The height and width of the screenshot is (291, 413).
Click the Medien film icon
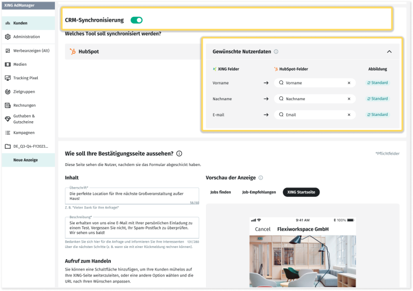pos(8,64)
